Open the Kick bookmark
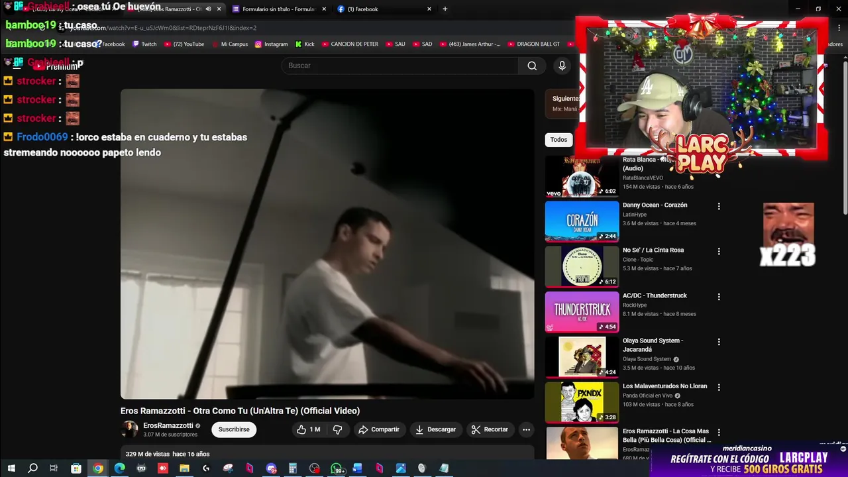Viewport: 848px width, 477px height. (305, 44)
